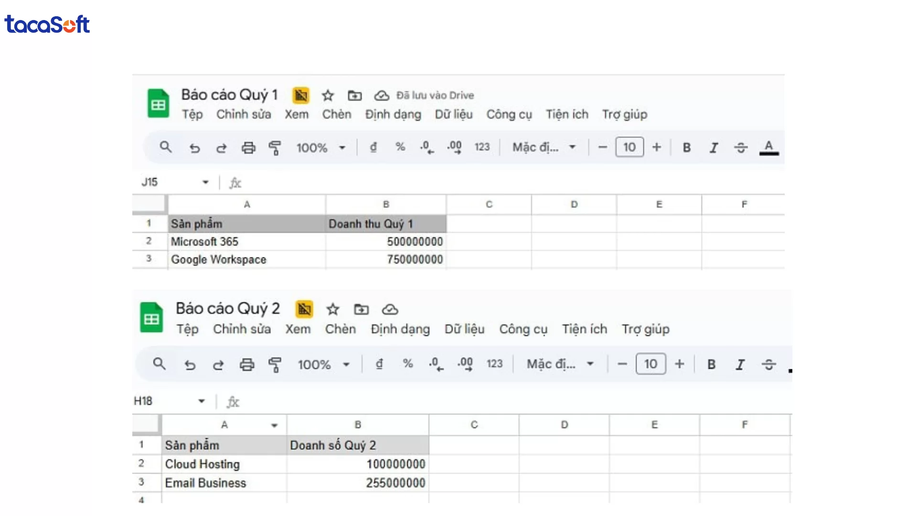Open the zoom level dropdown showing 100%
The width and height of the screenshot is (917, 516).
(x=321, y=148)
